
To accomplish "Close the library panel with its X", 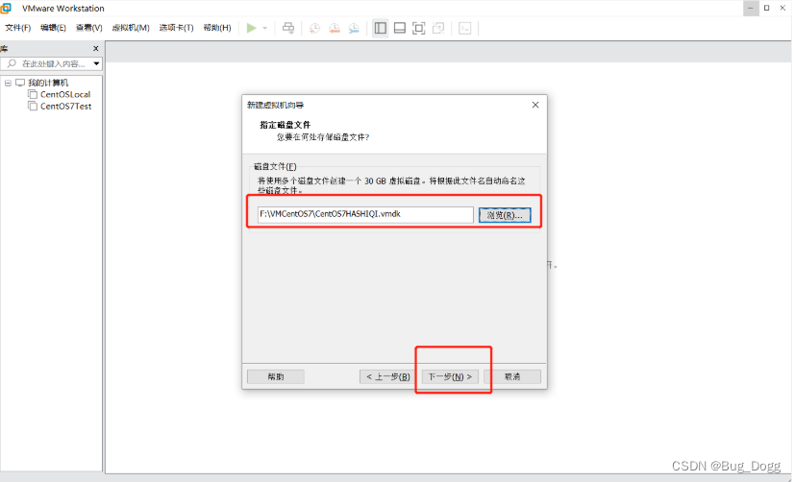I will coord(96,49).
